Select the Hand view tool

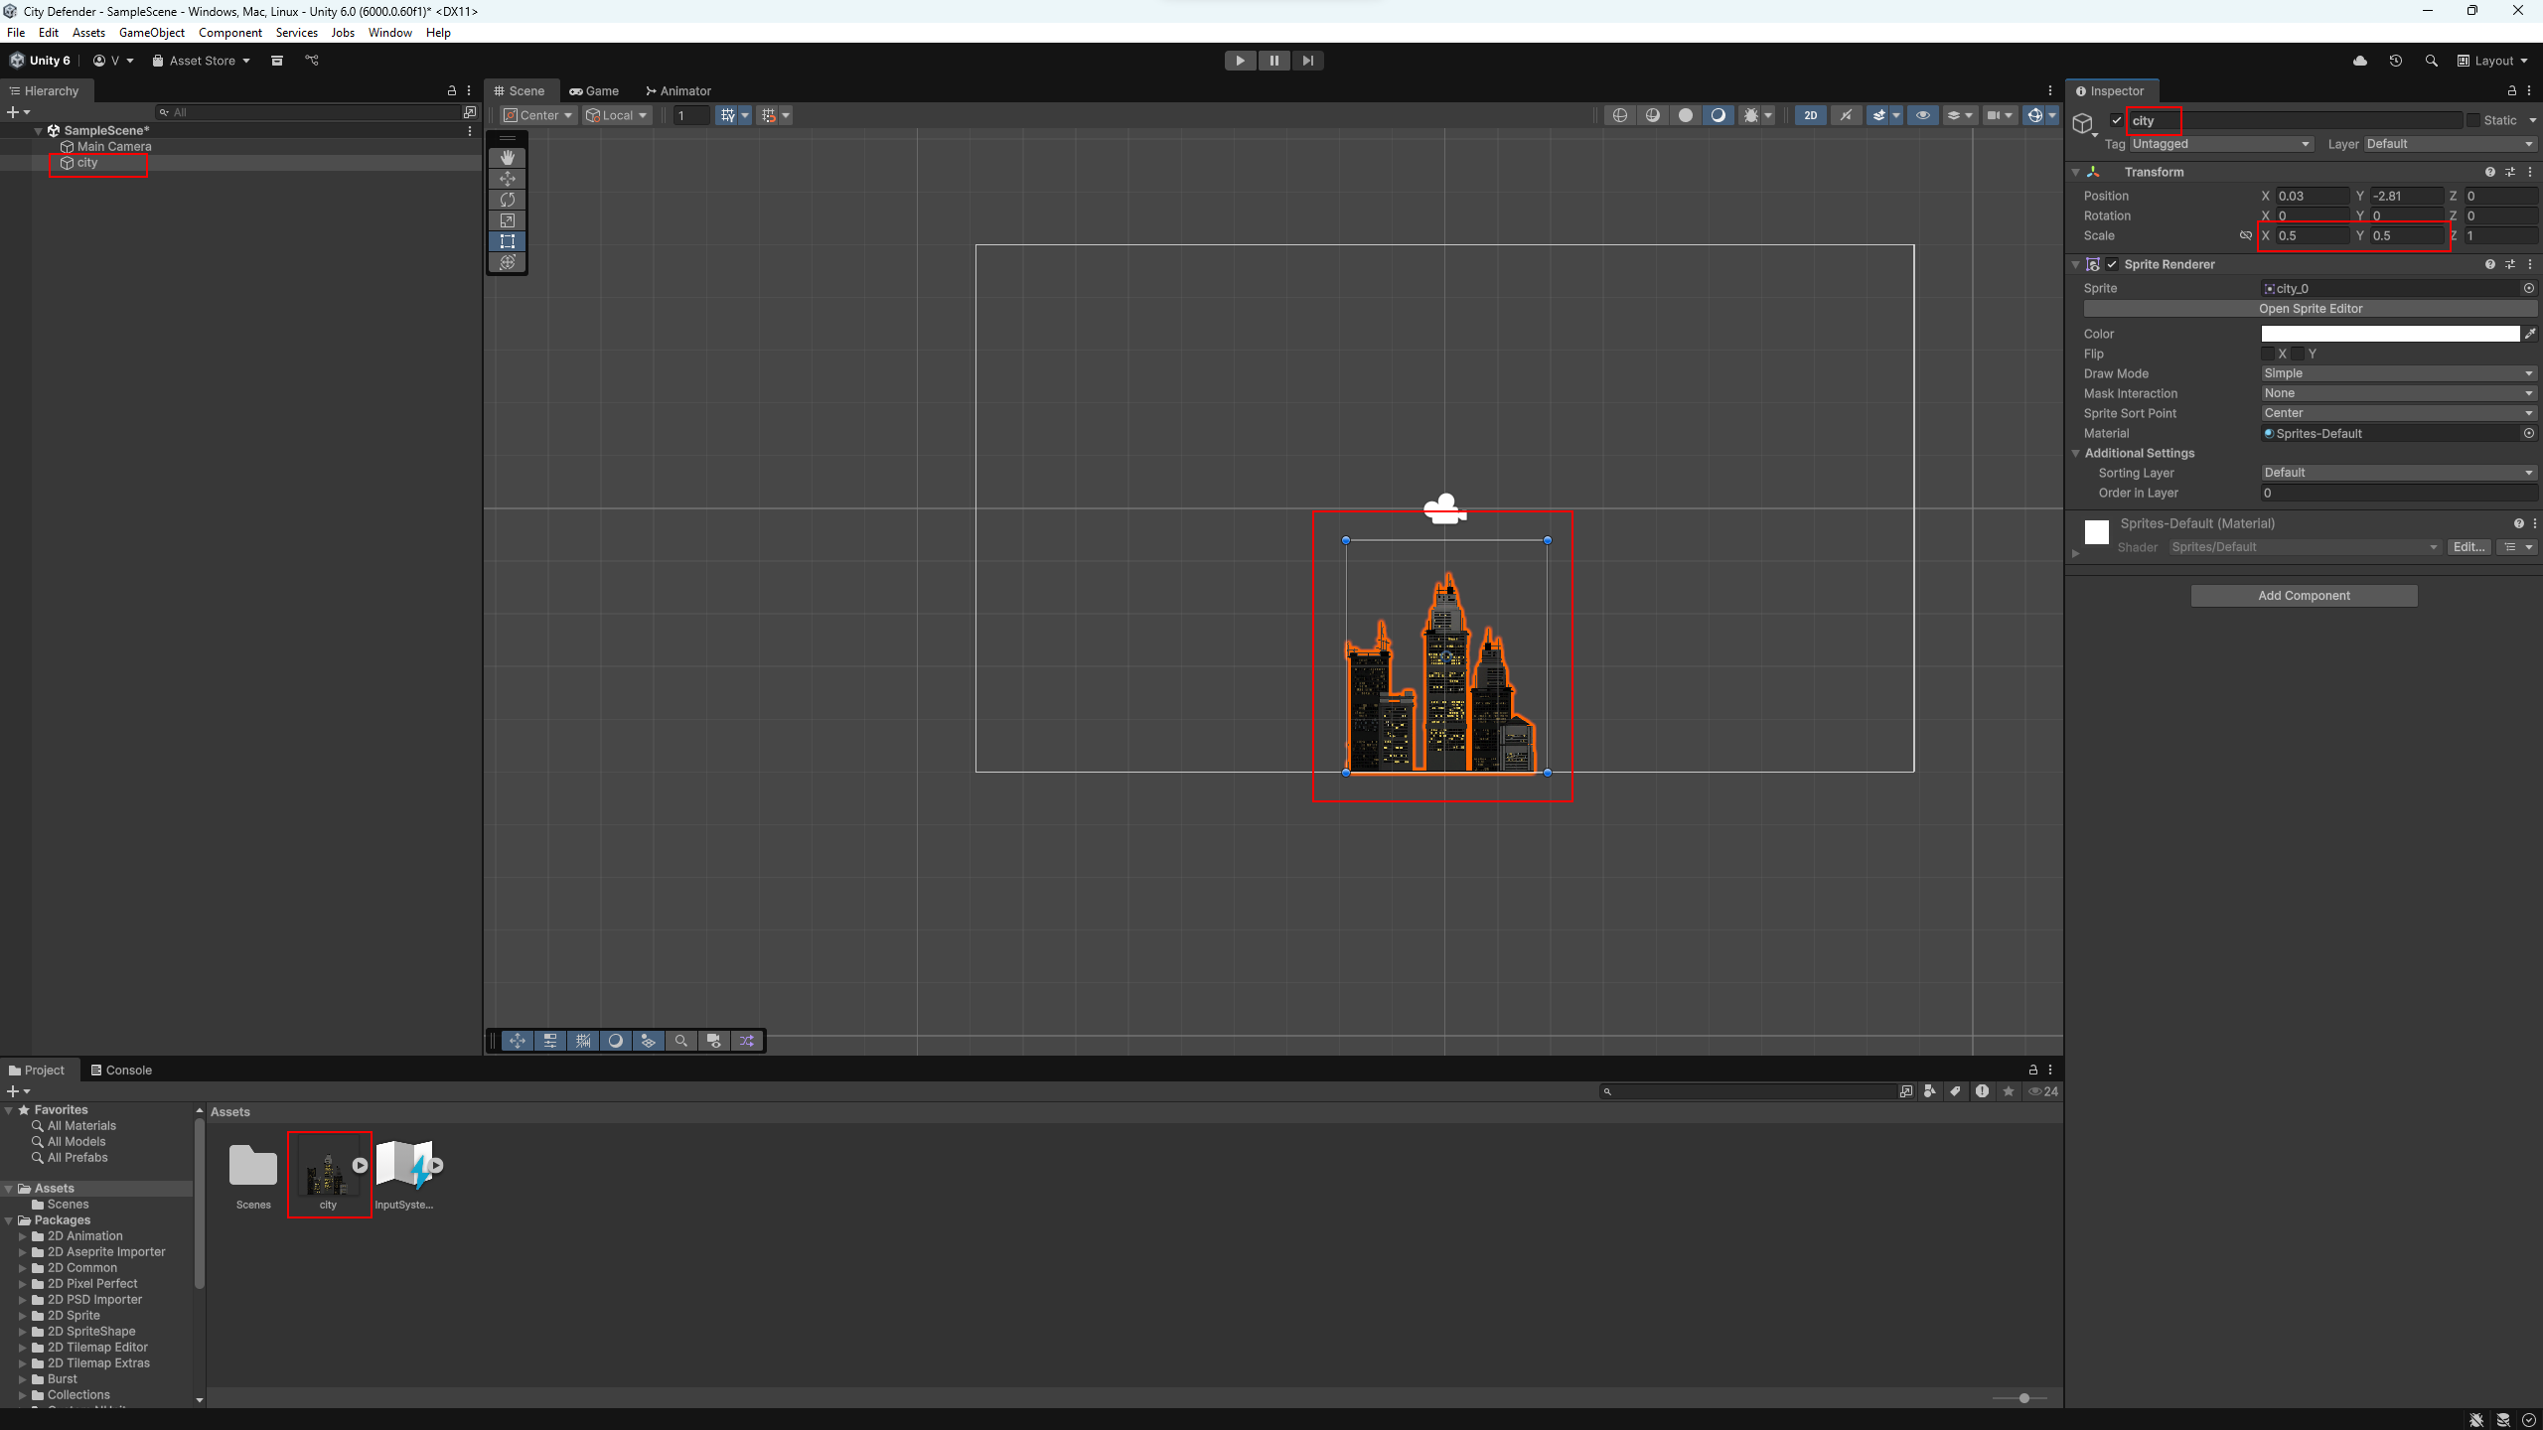pos(508,157)
